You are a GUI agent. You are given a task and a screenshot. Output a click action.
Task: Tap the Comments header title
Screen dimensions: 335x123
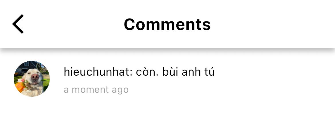click(167, 24)
